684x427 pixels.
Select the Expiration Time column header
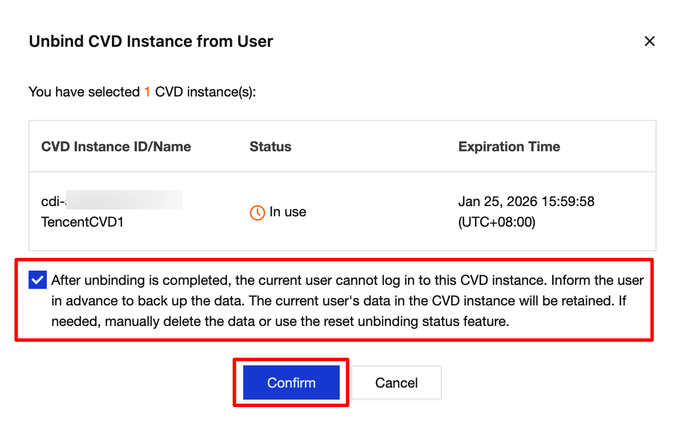tap(509, 147)
